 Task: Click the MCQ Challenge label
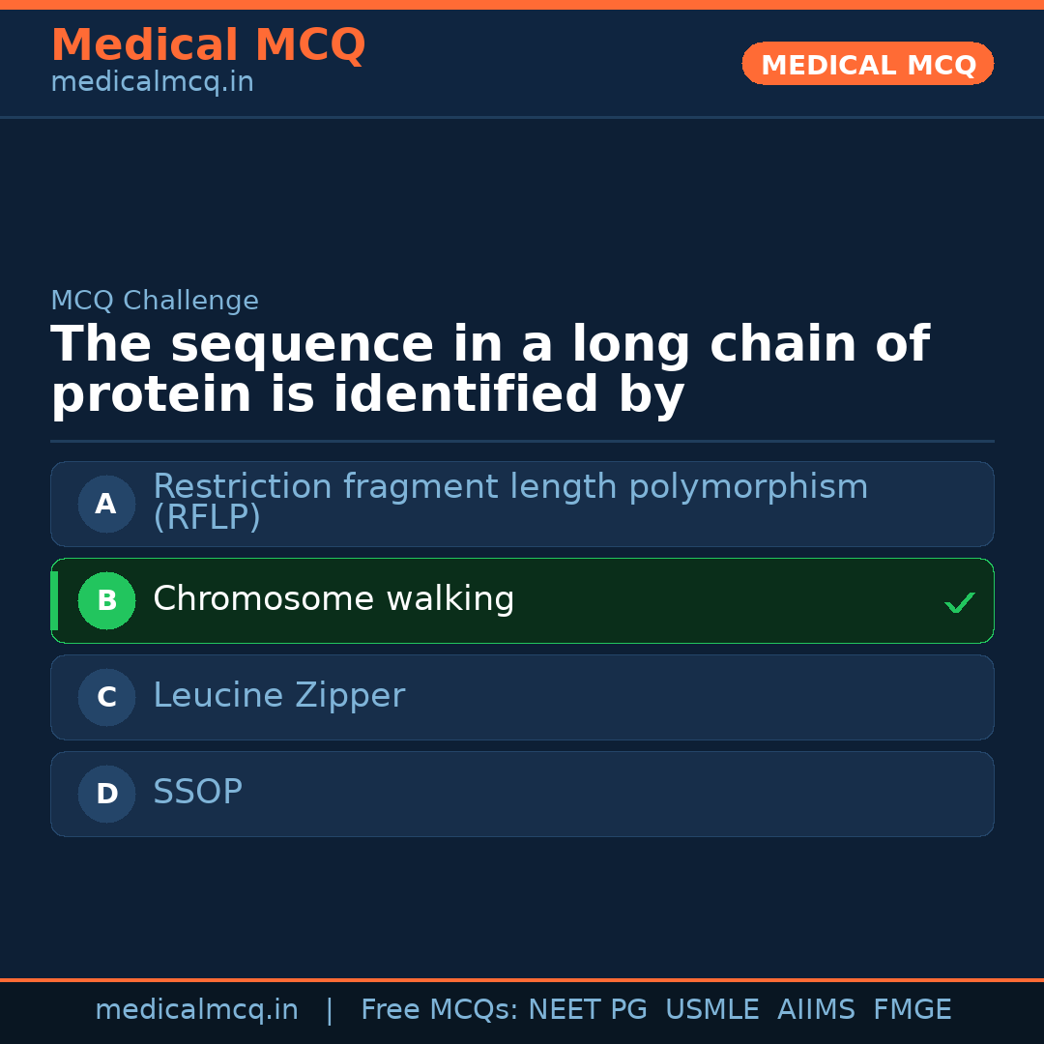(x=155, y=301)
